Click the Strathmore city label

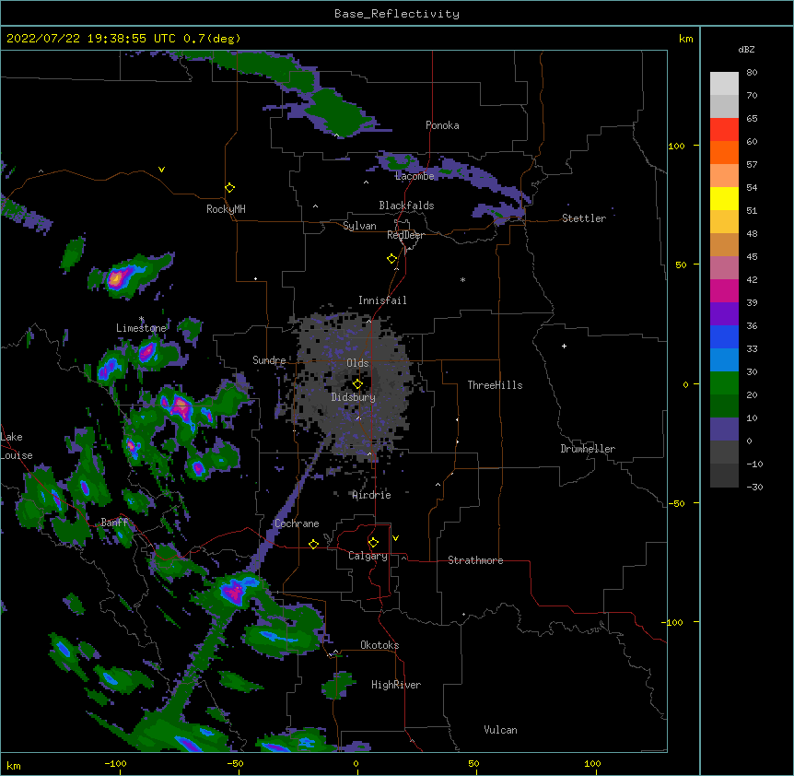pyautogui.click(x=475, y=560)
